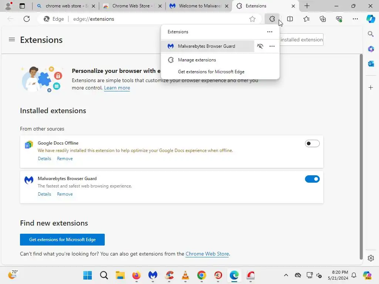Add this page to favorites star

[252, 19]
